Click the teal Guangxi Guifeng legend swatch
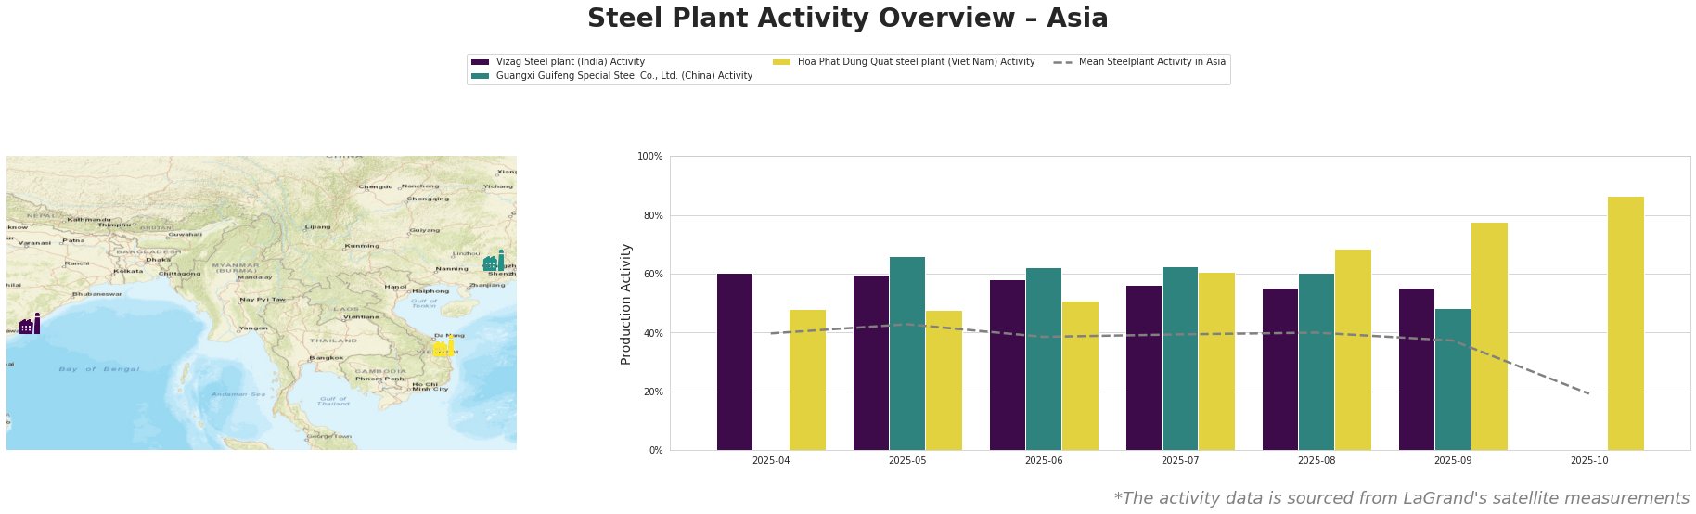Image resolution: width=1696 pixels, height=514 pixels. pyautogui.click(x=480, y=76)
